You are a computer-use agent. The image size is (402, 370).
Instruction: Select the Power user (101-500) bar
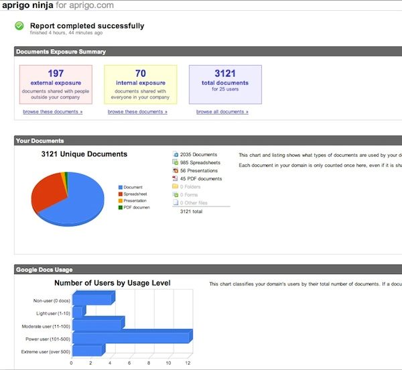click(x=133, y=336)
